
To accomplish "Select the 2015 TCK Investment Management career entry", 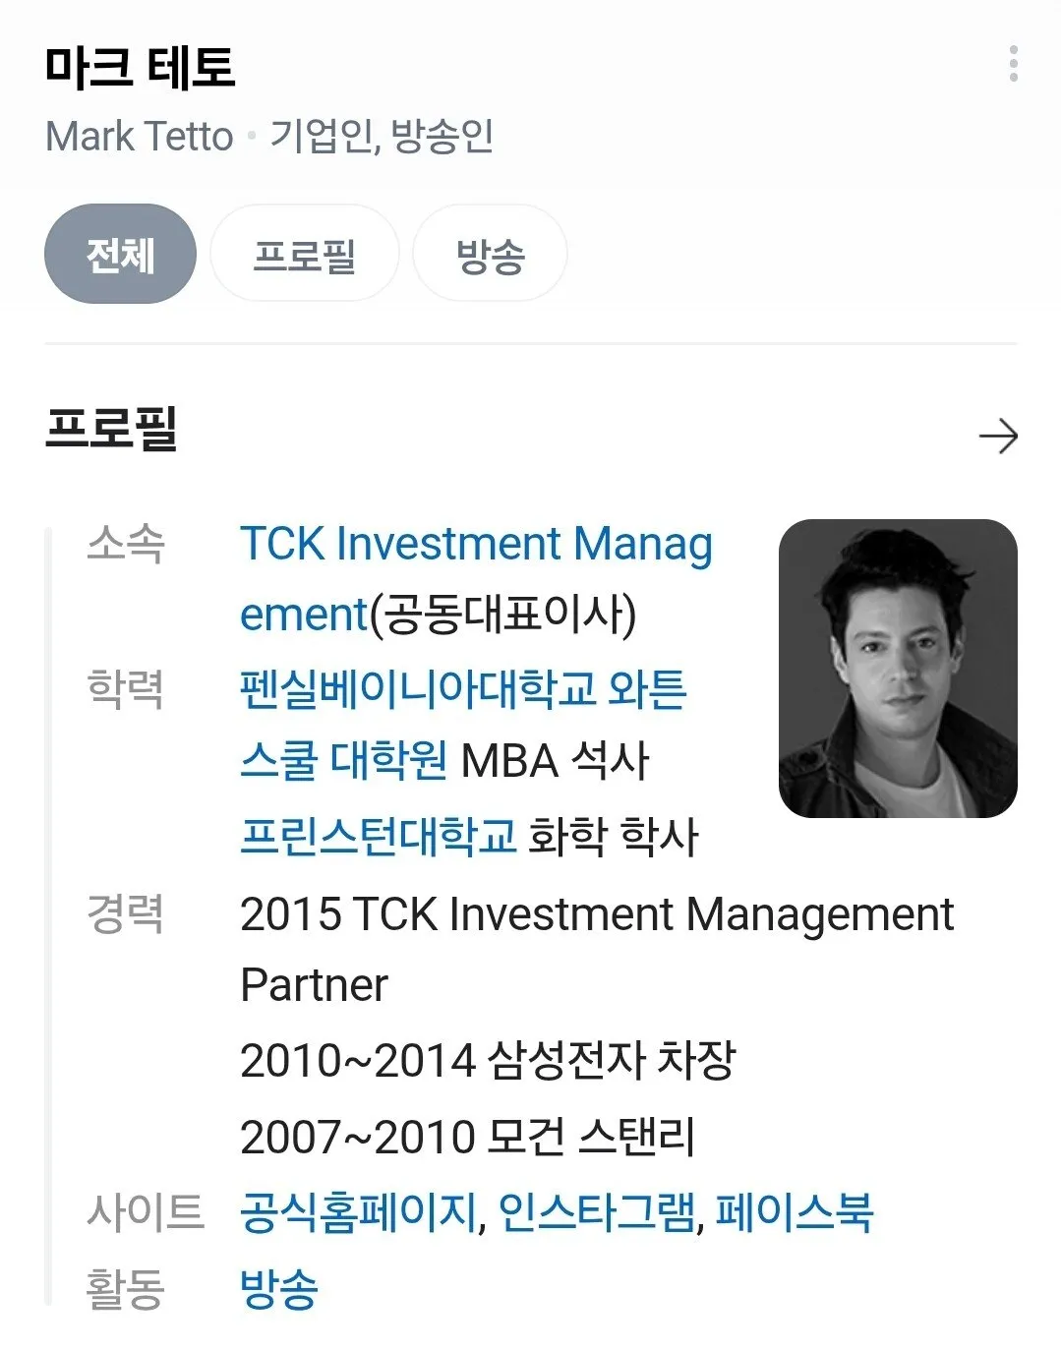I will [596, 914].
